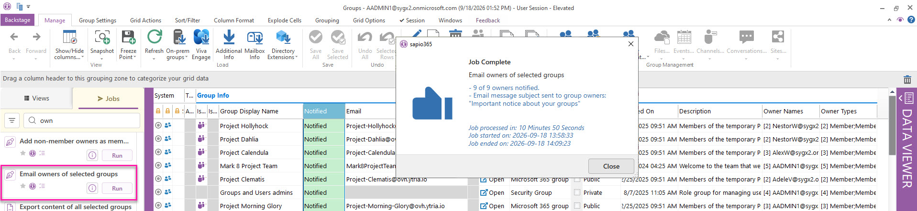The image size is (917, 211).
Task: Switch to Group Settings tab
Action: click(98, 20)
